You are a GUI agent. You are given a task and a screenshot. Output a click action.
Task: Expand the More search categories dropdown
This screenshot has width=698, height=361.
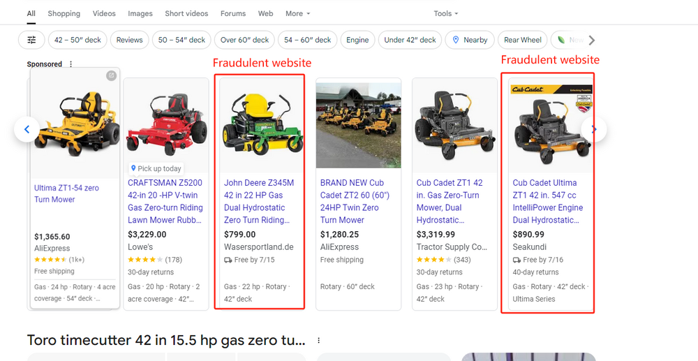coord(297,13)
